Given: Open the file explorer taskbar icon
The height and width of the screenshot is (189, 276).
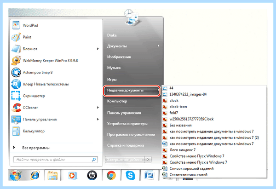Looking at the screenshot, I should [52, 175].
